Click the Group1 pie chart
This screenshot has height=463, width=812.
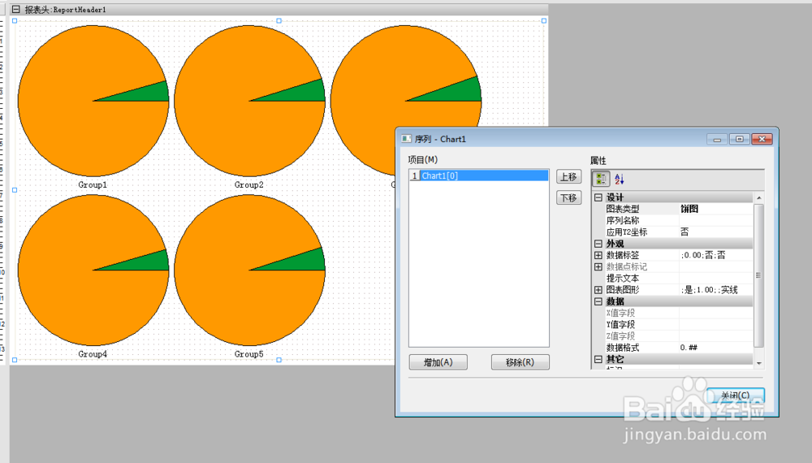point(93,101)
